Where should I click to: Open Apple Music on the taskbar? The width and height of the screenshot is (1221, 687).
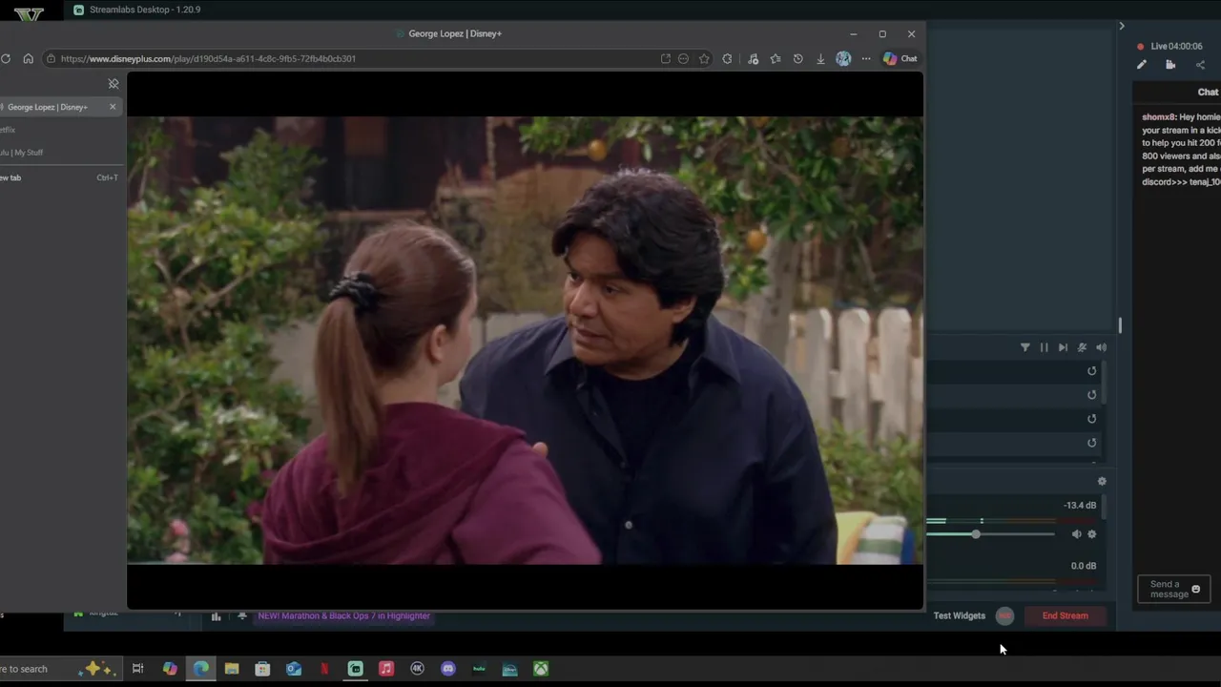tap(386, 669)
